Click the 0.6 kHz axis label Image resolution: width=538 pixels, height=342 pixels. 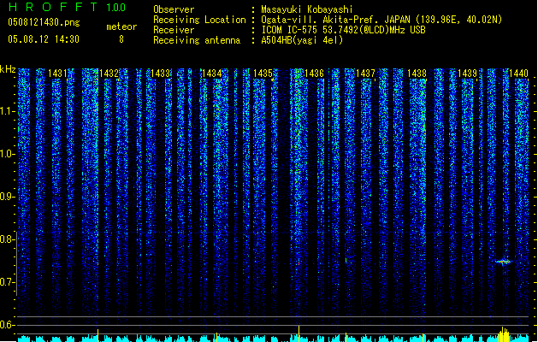click(x=7, y=325)
